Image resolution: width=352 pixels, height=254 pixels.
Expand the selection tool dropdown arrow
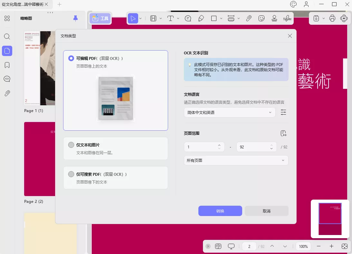tap(140, 18)
